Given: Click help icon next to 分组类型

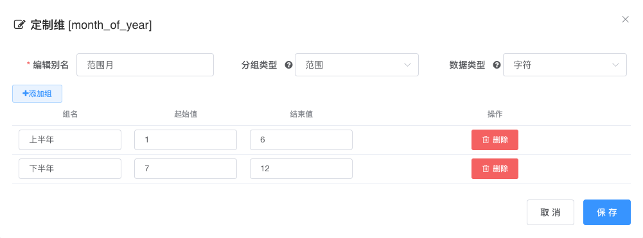Looking at the screenshot, I should pos(288,65).
